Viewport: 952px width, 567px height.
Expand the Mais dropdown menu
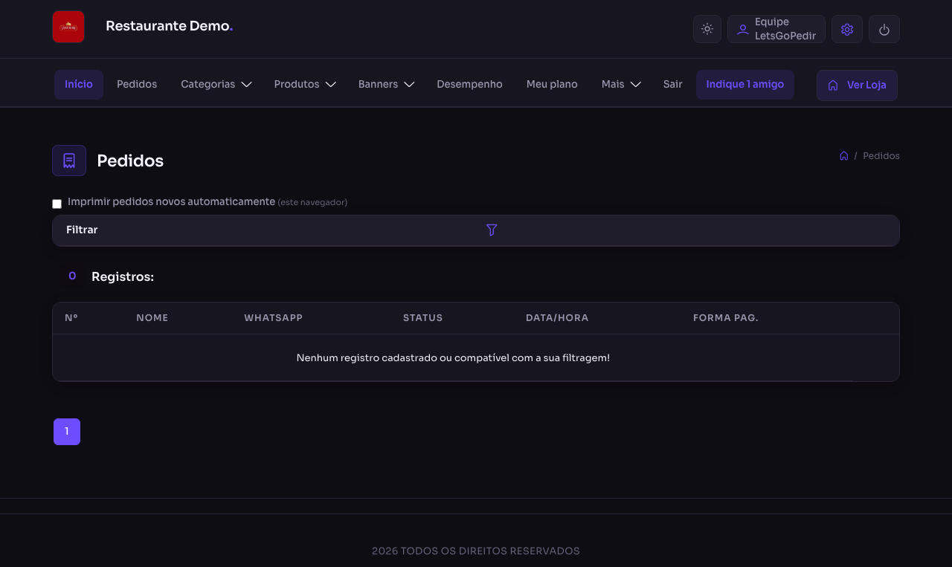621,85
